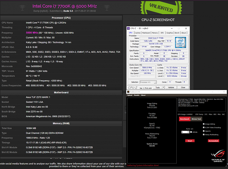Switch to the Bench tab
The height and width of the screenshot is (169, 228).
click(177, 33)
